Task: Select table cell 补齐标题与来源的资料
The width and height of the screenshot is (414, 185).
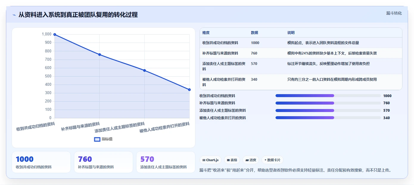Action: [x=220, y=53]
